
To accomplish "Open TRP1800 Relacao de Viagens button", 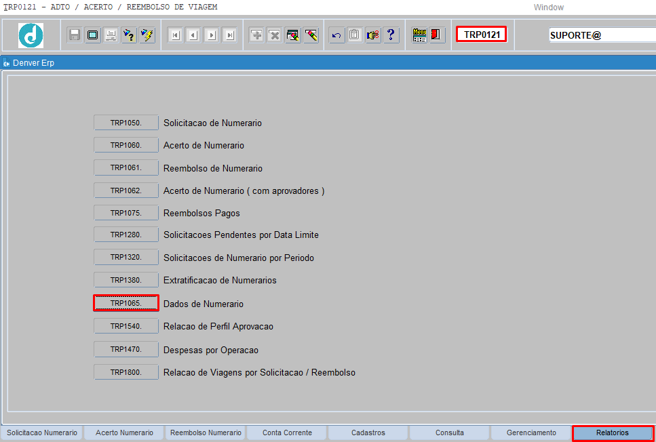I will [126, 372].
